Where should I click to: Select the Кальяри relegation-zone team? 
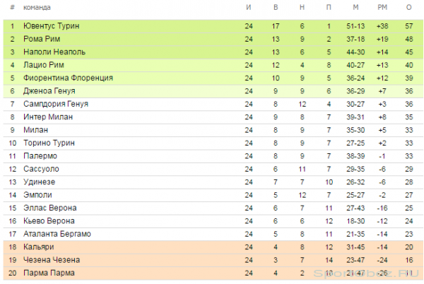[39, 247]
